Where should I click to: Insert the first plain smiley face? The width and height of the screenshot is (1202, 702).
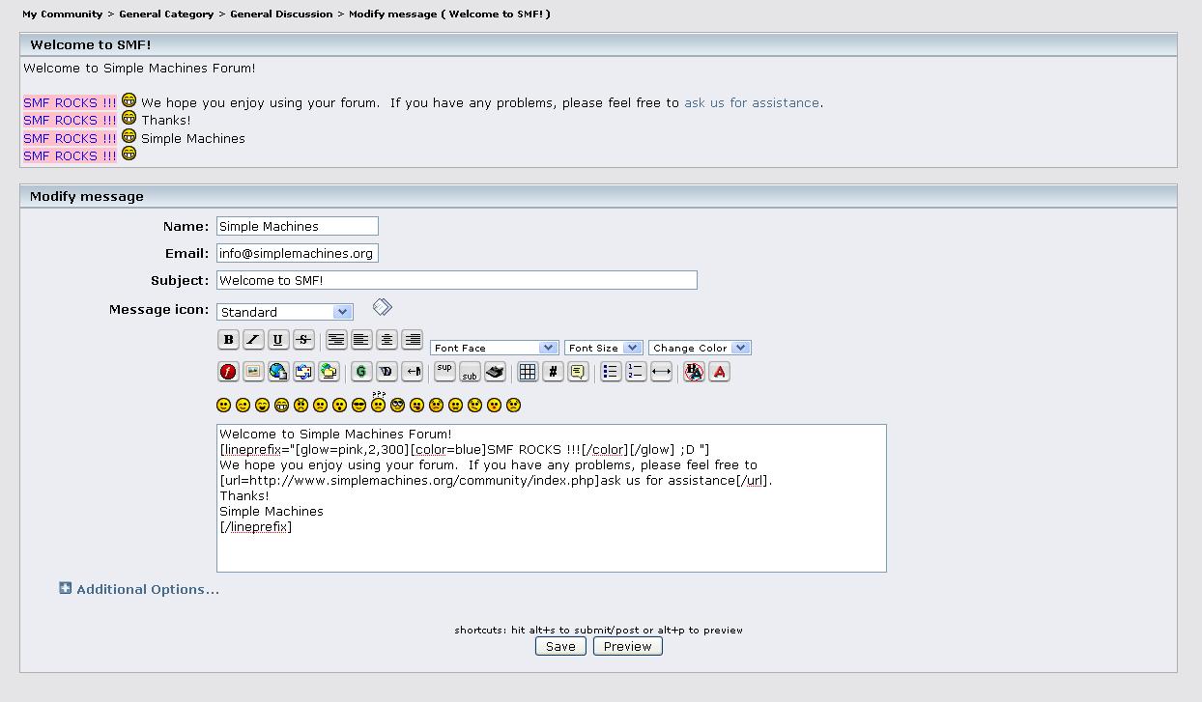coord(223,406)
